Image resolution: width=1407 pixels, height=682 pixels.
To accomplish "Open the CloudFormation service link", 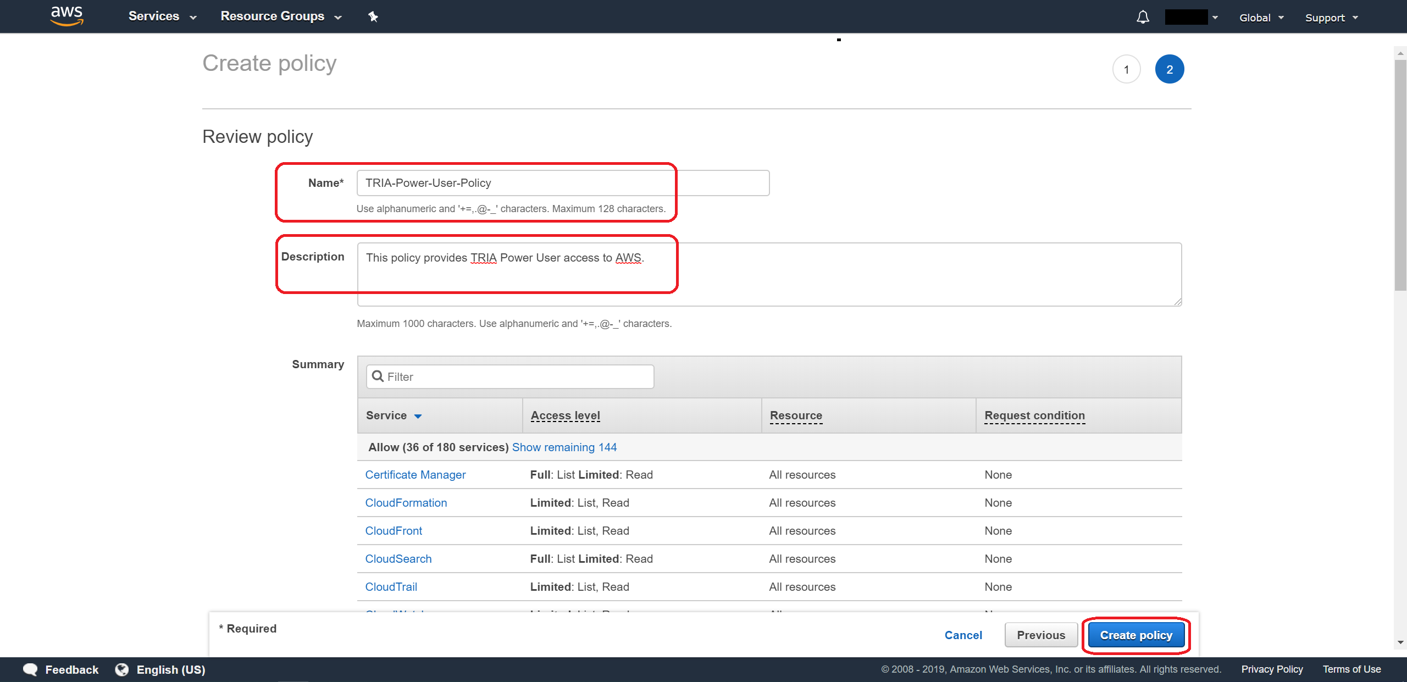I will 406,503.
